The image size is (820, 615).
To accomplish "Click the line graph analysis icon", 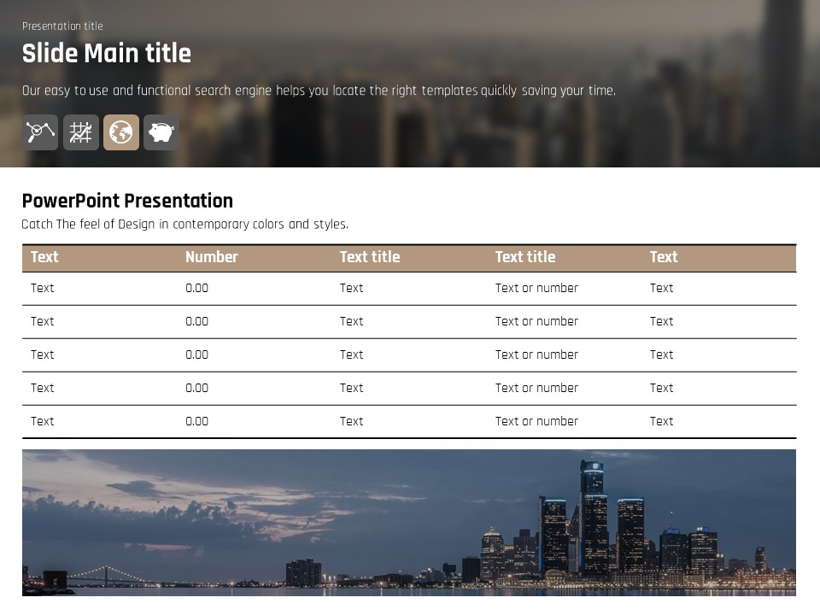I will point(40,132).
